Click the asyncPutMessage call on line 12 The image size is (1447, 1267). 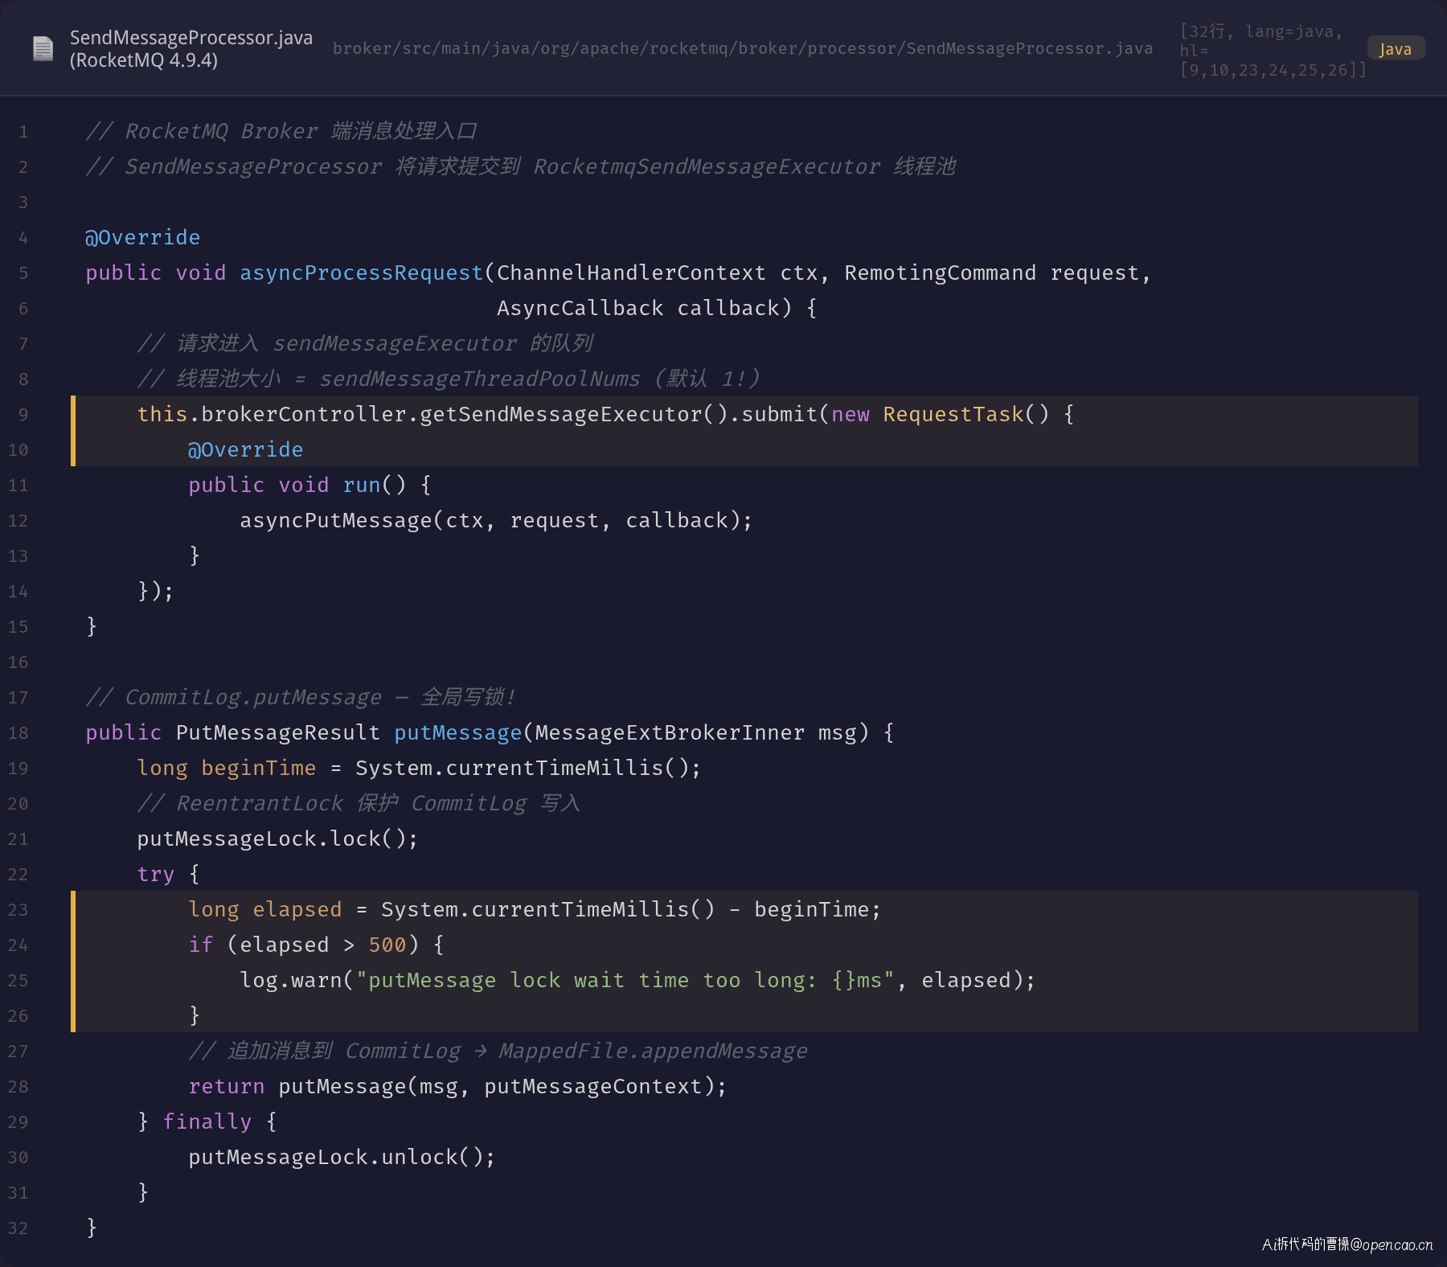point(496,520)
